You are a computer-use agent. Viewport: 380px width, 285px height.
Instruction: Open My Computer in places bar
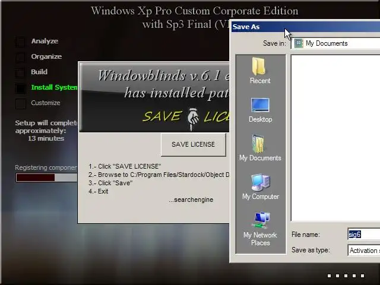click(261, 186)
